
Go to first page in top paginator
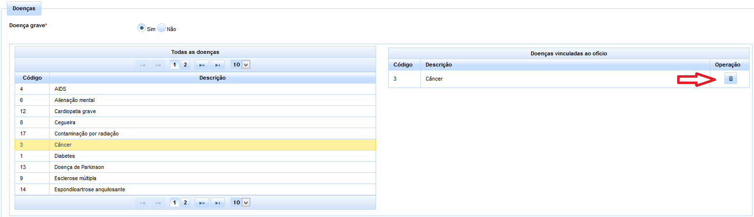[142, 65]
